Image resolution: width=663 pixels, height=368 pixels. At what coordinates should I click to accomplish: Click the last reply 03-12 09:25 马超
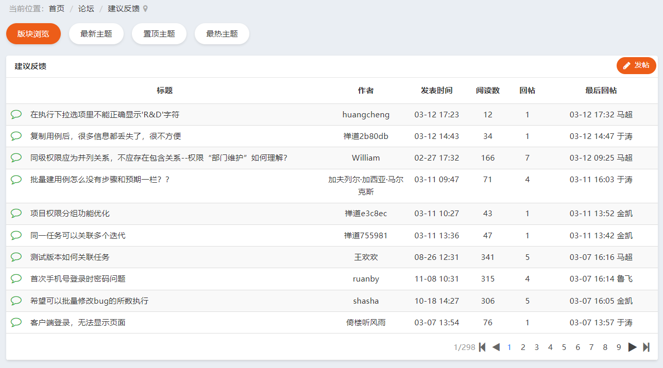coord(601,157)
